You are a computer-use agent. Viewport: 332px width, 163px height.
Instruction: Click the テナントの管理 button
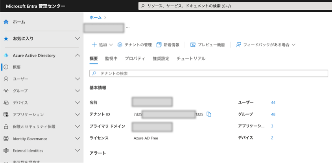pos(135,45)
